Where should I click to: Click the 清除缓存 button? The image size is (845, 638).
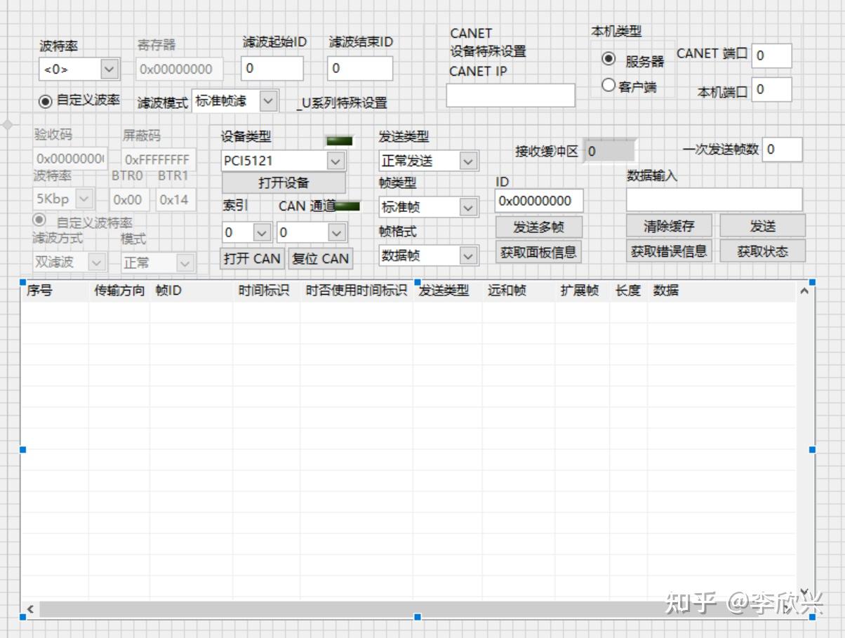coord(669,226)
